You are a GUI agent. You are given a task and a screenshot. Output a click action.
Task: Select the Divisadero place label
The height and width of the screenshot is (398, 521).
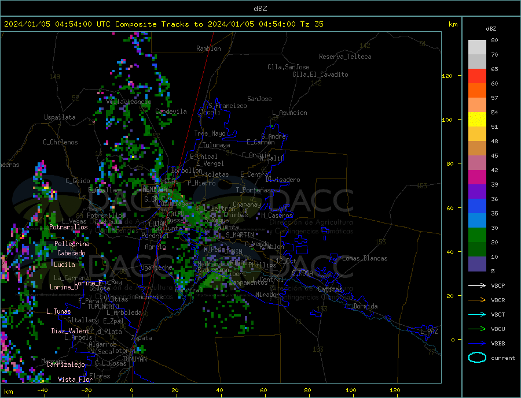[282, 180]
